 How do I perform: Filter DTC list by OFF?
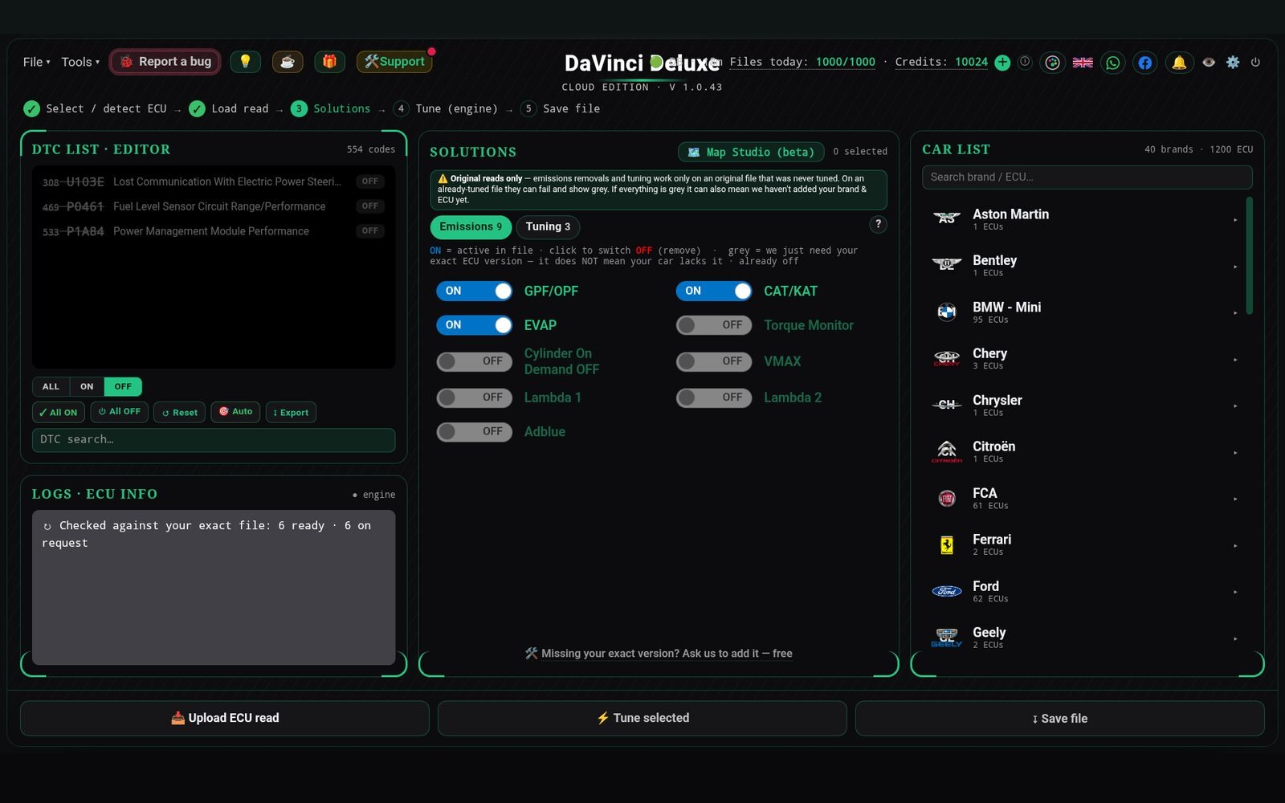123,386
